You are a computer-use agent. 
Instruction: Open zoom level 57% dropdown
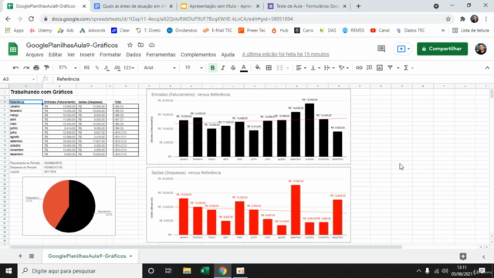click(67, 68)
